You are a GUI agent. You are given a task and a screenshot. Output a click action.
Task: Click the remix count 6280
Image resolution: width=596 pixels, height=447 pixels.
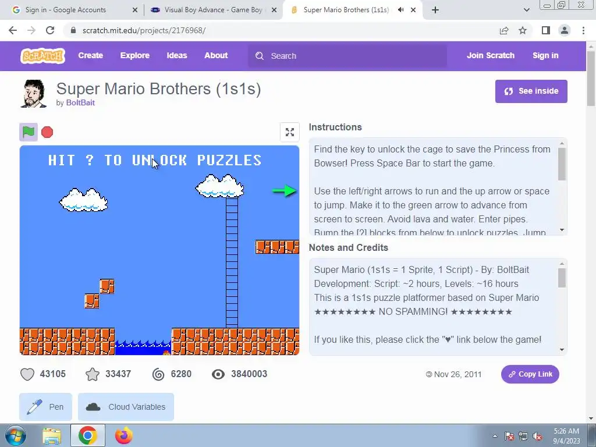(x=181, y=374)
